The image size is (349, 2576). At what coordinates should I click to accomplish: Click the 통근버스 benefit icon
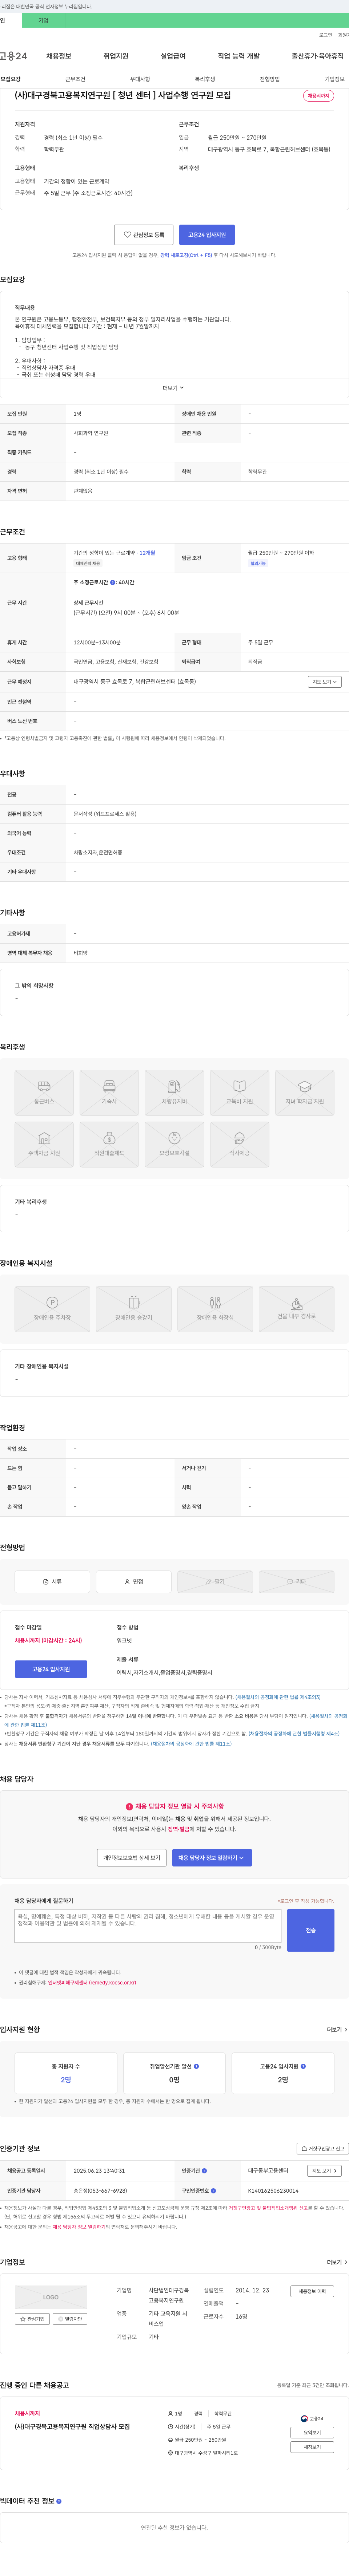(44, 1093)
